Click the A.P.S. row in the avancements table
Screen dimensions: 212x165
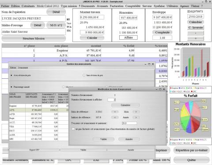click(x=39, y=110)
